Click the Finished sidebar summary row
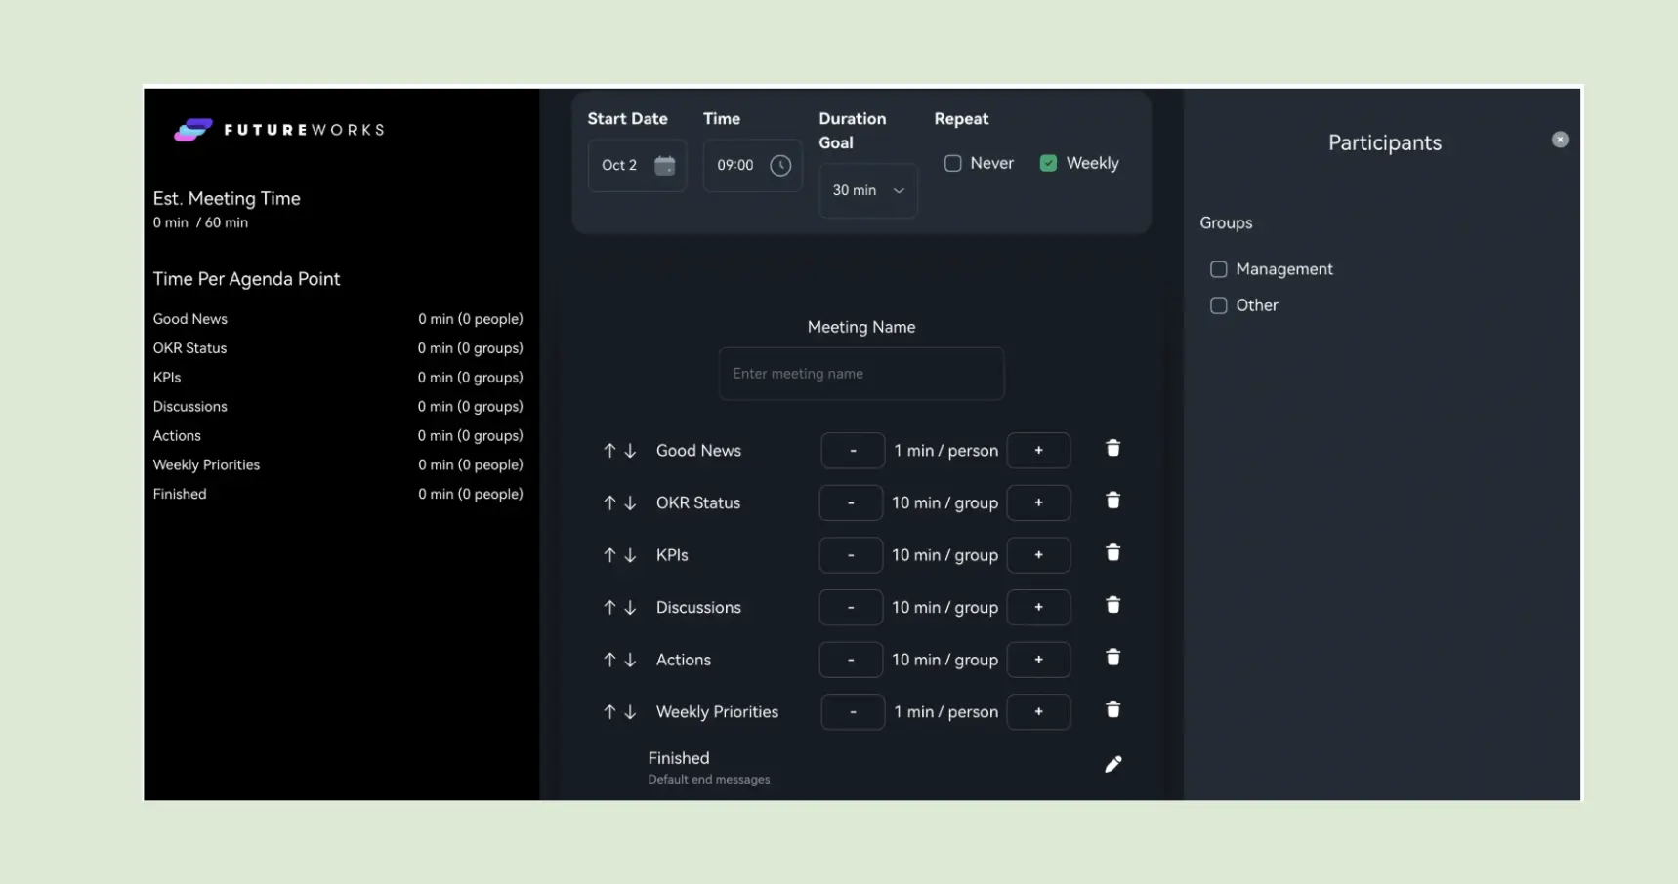 pos(338,494)
